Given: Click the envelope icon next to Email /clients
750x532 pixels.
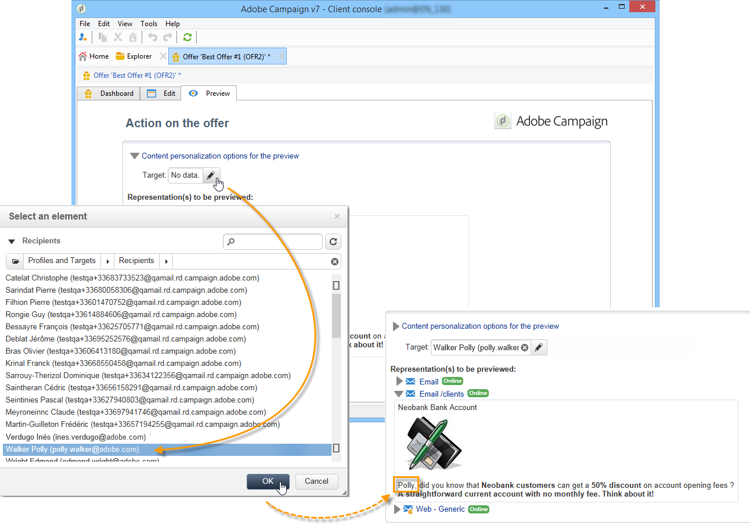Looking at the screenshot, I should (x=410, y=394).
